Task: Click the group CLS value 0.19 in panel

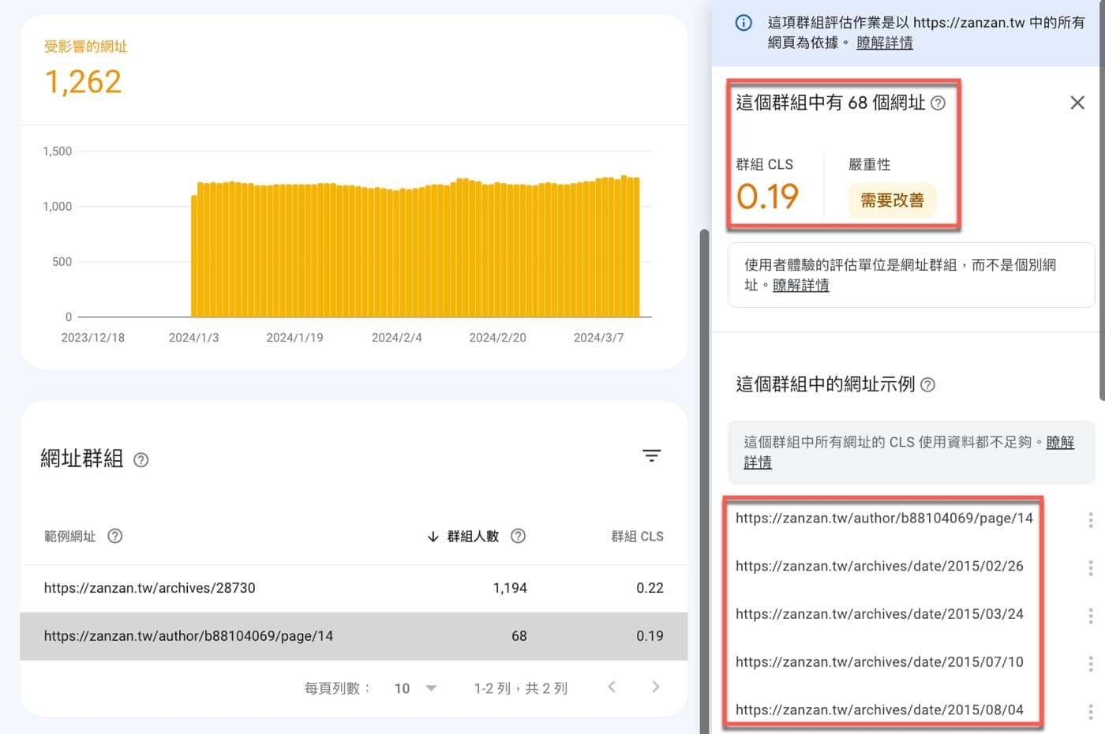Action: [767, 197]
